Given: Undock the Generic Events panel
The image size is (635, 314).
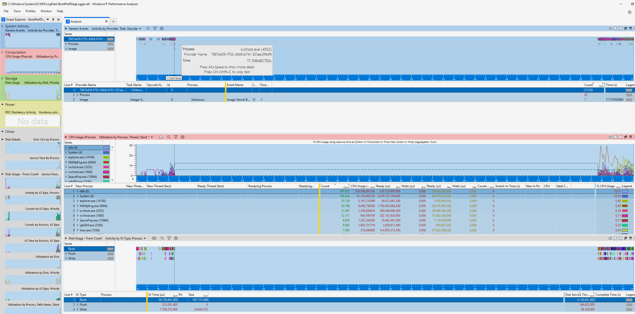Looking at the screenshot, I should (x=626, y=29).
